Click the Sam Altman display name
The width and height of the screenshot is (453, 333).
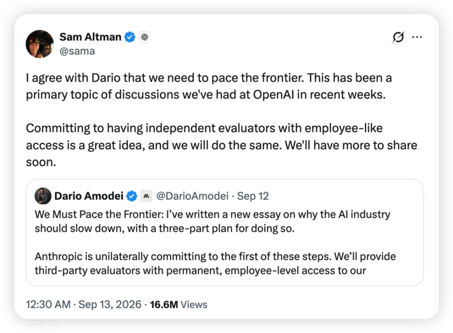point(91,37)
